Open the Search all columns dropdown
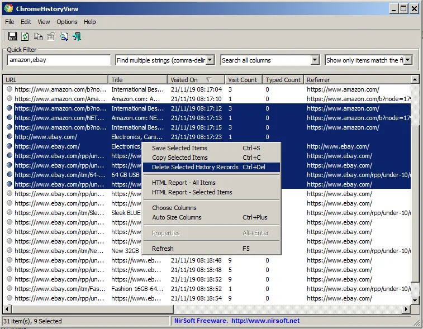423x329 pixels. (x=315, y=60)
